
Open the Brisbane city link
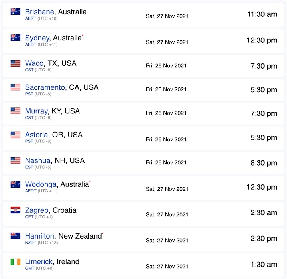point(39,12)
